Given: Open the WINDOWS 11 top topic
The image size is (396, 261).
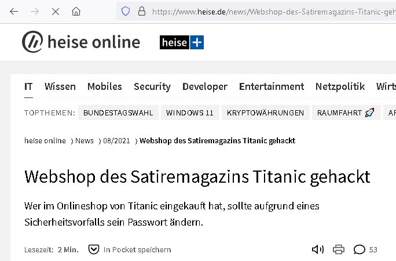Looking at the screenshot, I should 189,113.
